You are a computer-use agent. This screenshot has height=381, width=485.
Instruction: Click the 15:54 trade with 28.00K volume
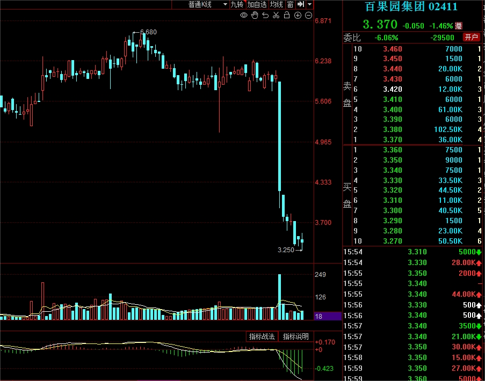tap(412, 262)
